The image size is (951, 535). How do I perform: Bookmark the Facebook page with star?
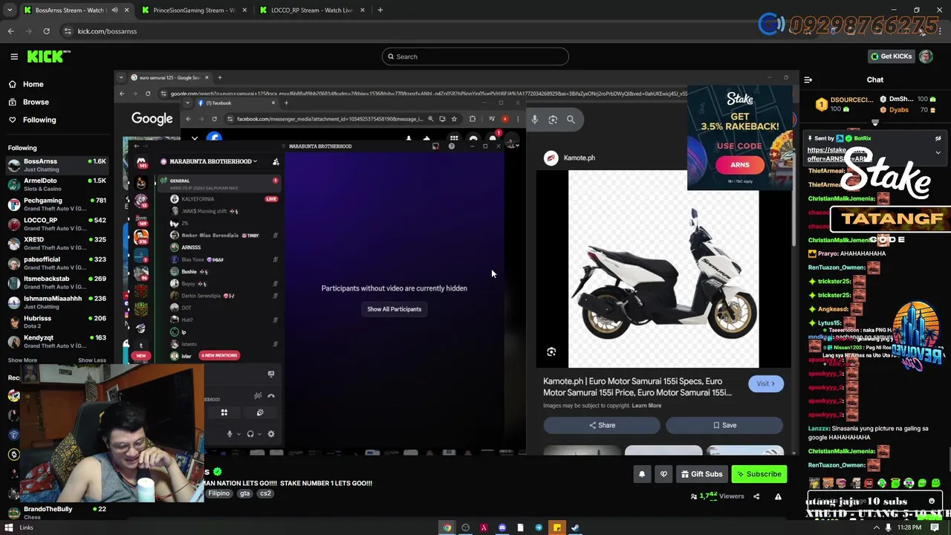[454, 119]
